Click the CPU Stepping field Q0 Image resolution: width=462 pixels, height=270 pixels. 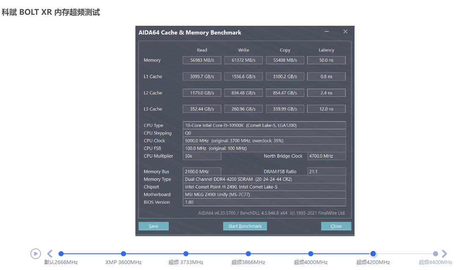pyautogui.click(x=264, y=133)
